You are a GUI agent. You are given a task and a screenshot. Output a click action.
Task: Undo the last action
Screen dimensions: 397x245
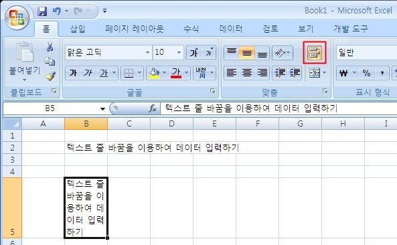[57, 11]
